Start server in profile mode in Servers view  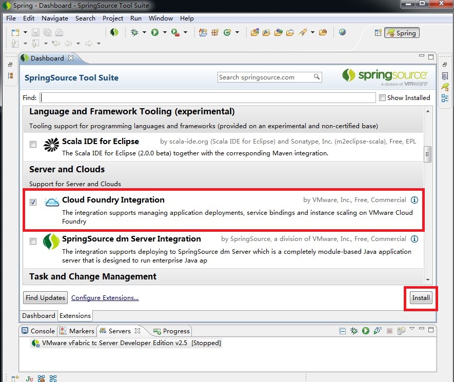point(378,331)
